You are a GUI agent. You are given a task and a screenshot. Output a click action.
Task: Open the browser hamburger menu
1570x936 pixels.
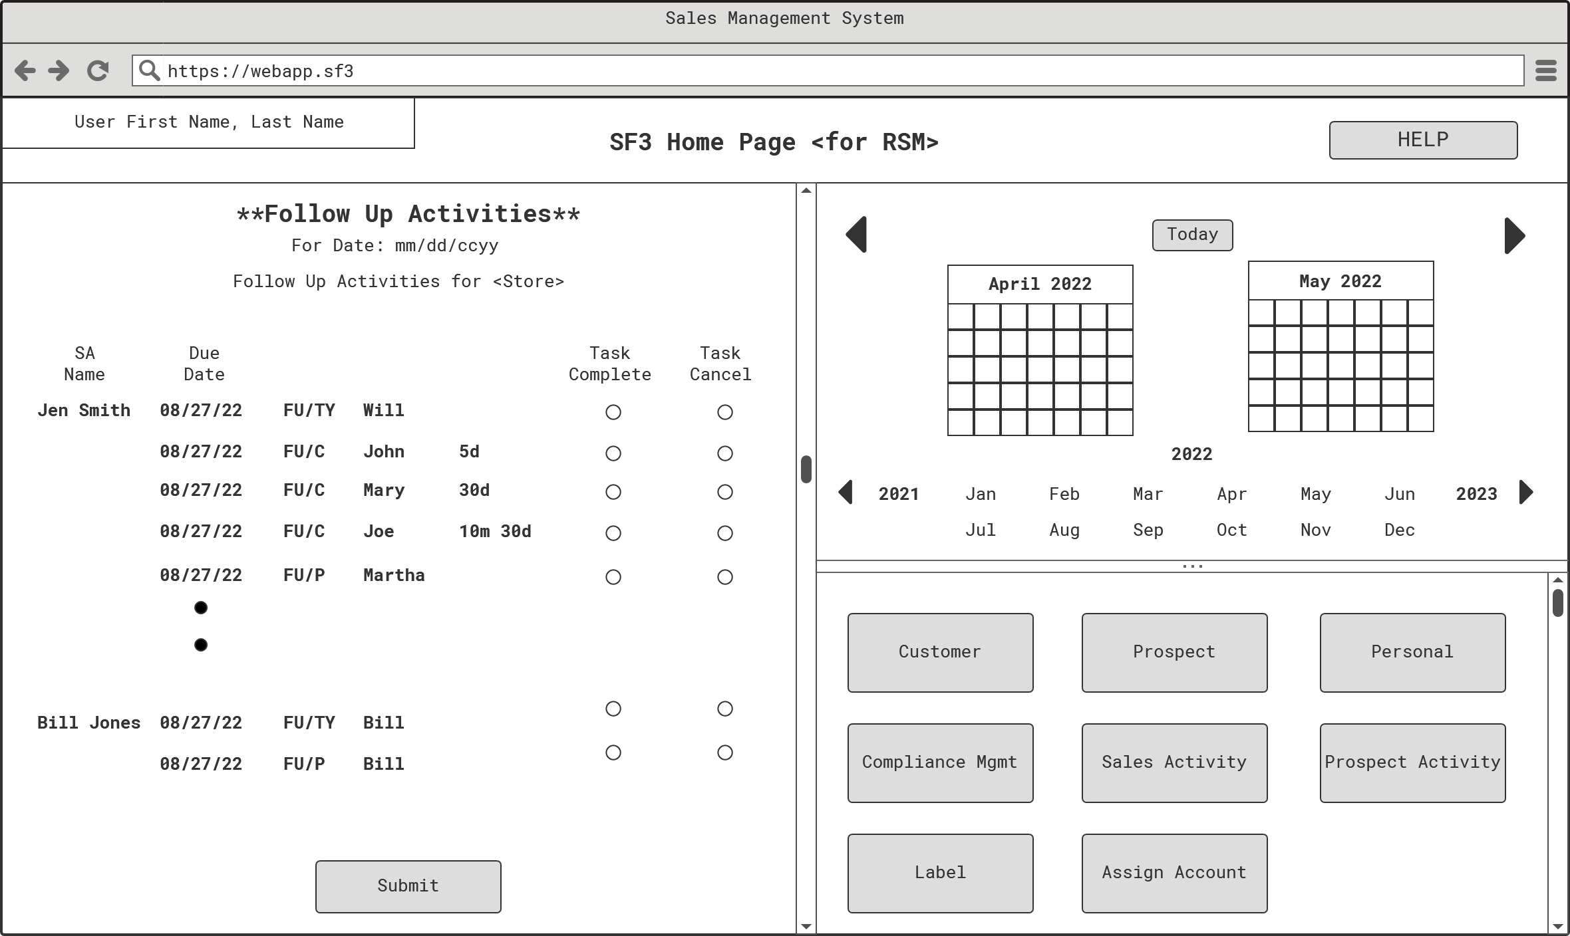coord(1545,70)
